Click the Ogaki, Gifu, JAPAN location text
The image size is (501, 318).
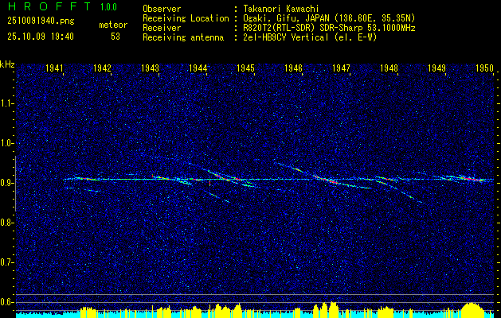pyautogui.click(x=329, y=18)
